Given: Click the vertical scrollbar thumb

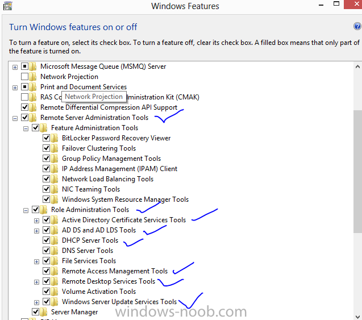Looking at the screenshot, I should pyautogui.click(x=357, y=172).
